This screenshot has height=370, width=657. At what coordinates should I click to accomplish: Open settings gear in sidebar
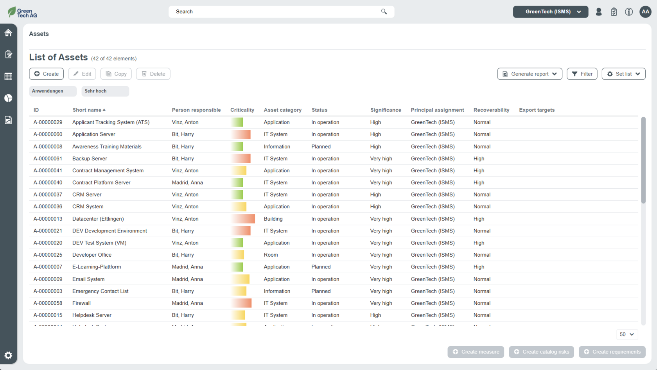(8, 355)
